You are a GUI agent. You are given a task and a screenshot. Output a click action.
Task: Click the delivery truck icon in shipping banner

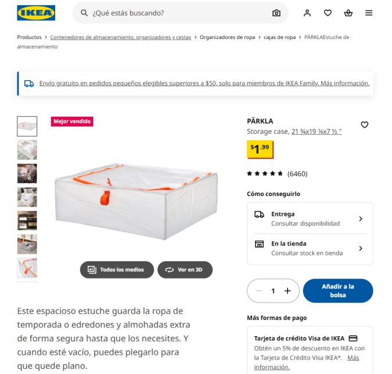point(29,83)
